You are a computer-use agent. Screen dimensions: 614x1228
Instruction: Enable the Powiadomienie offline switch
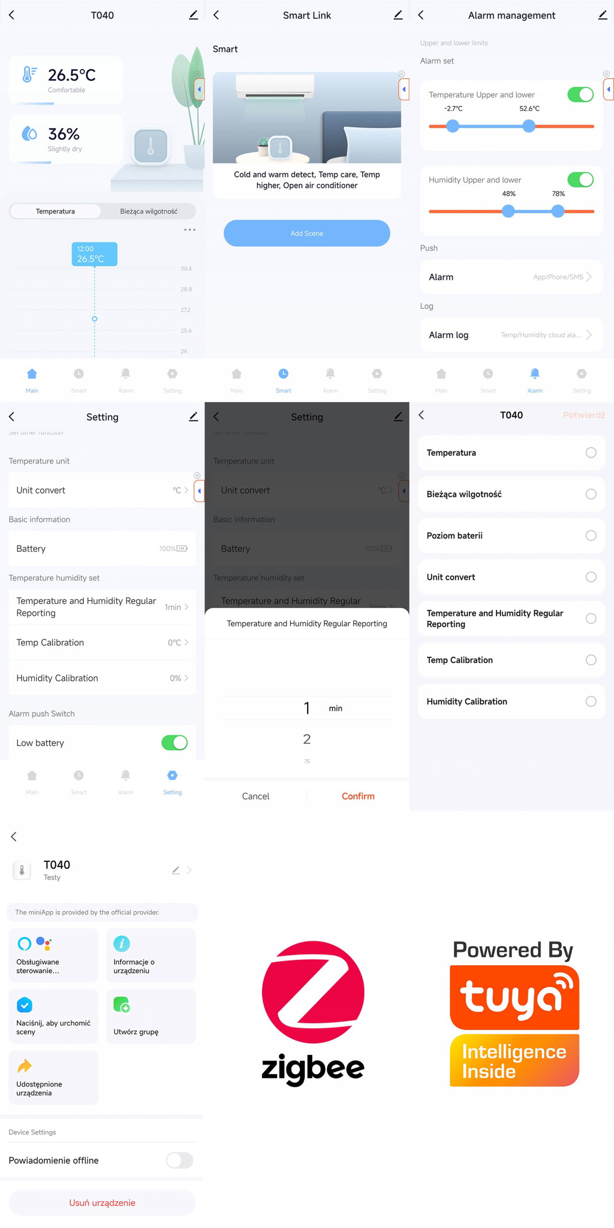point(179,1160)
